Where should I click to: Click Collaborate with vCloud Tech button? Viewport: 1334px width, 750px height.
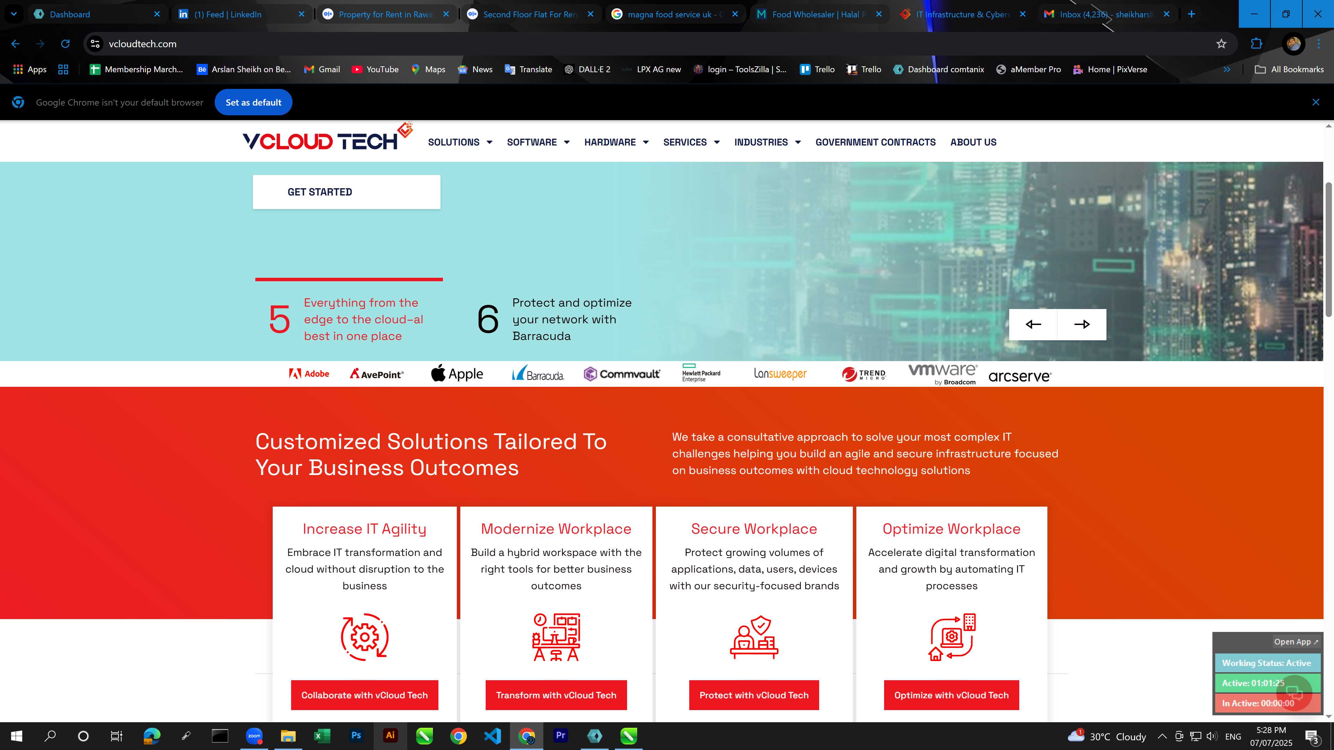pos(364,695)
